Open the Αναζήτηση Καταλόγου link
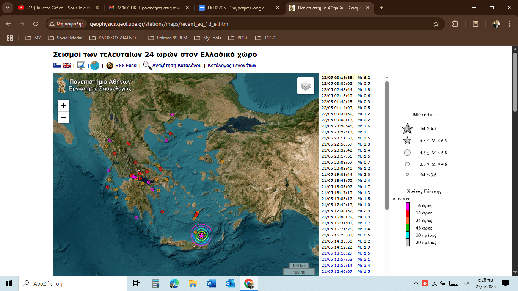The image size is (518, 291). (x=177, y=66)
